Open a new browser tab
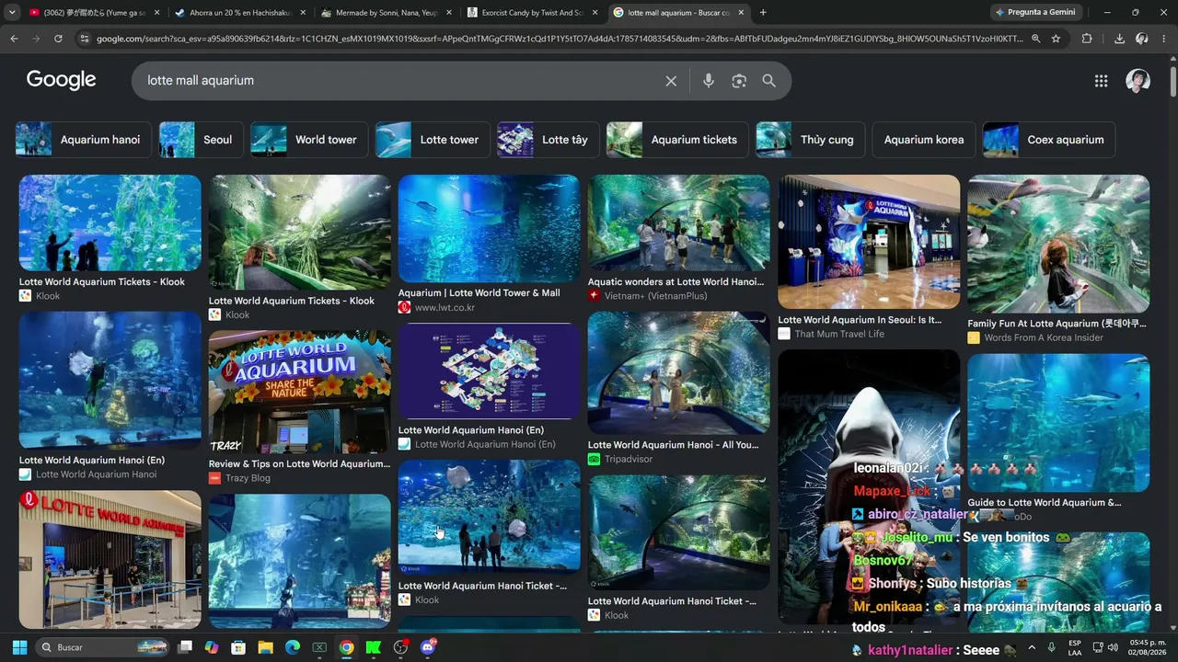 pyautogui.click(x=763, y=13)
